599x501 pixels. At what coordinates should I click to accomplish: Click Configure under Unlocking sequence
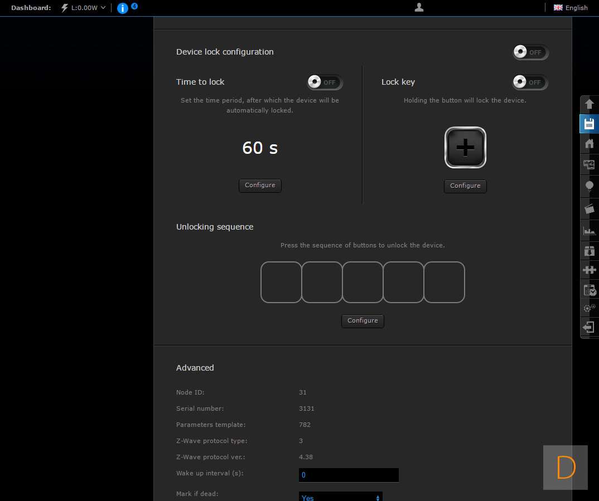363,321
